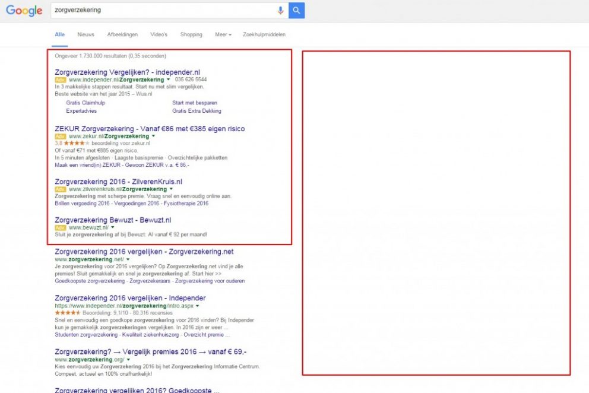Image resolution: width=589 pixels, height=393 pixels.
Task: Open the Goedkoopste zorgverzekering sitelink
Action: point(90,281)
